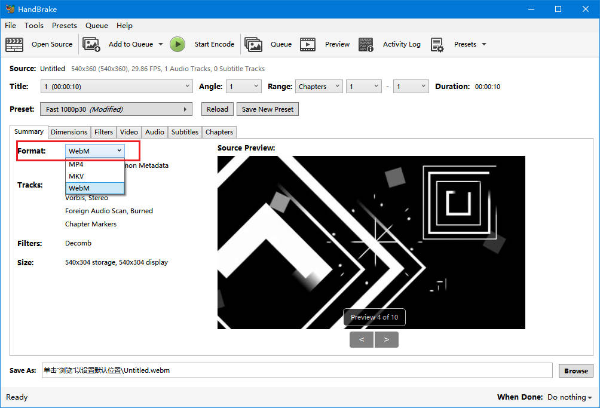This screenshot has height=408, width=600.
Task: Click the 540x304 storage size text
Action: pos(117,262)
